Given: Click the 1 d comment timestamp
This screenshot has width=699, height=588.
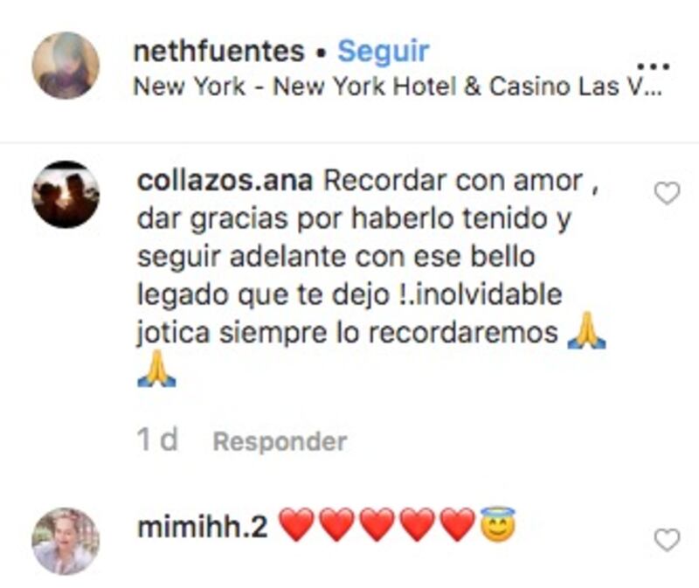Looking at the screenshot, I should click(157, 439).
